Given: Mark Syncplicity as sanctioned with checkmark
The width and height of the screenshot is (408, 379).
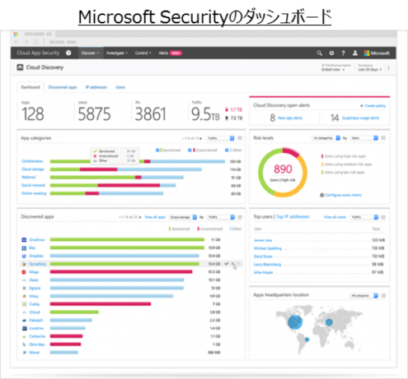Looking at the screenshot, I should click(227, 264).
